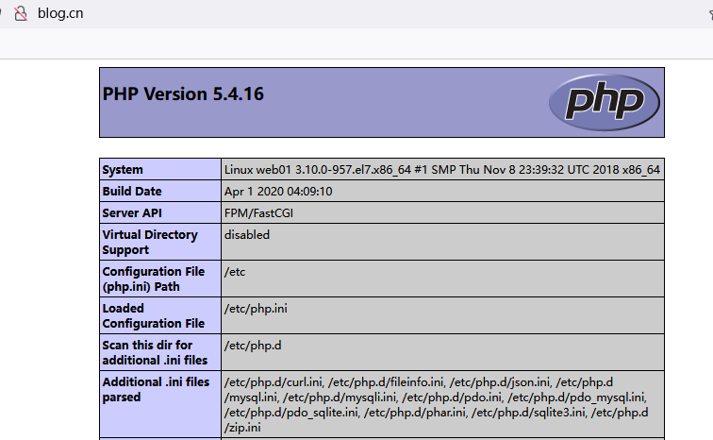Select the Loaded Configuration File label
Screen dimensions: 713x440
point(154,315)
